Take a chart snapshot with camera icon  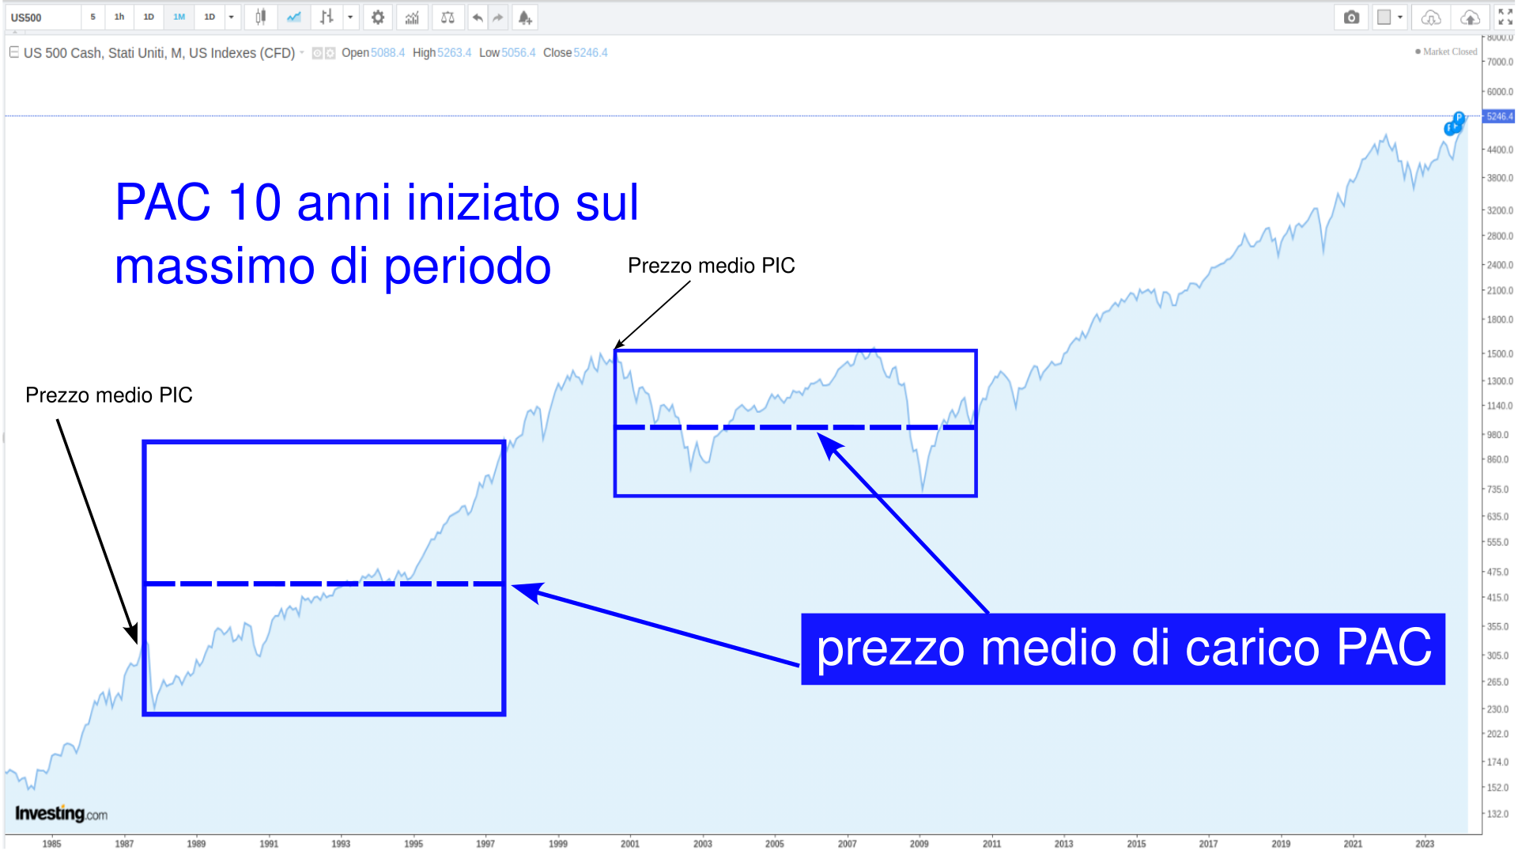coord(1351,17)
